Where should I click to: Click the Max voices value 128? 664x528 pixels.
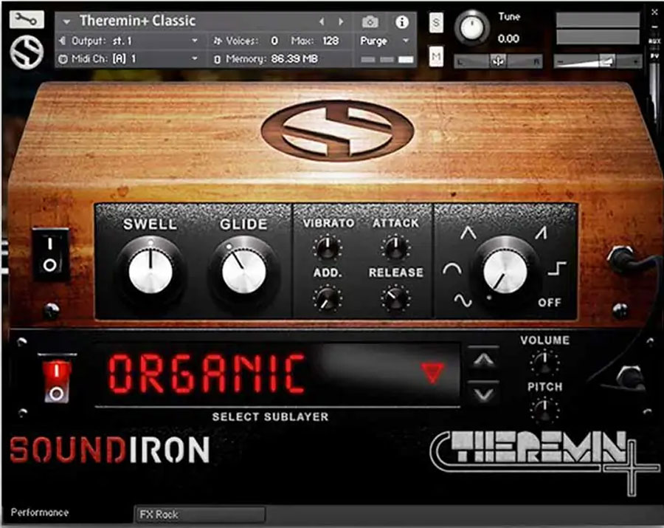[x=331, y=41]
